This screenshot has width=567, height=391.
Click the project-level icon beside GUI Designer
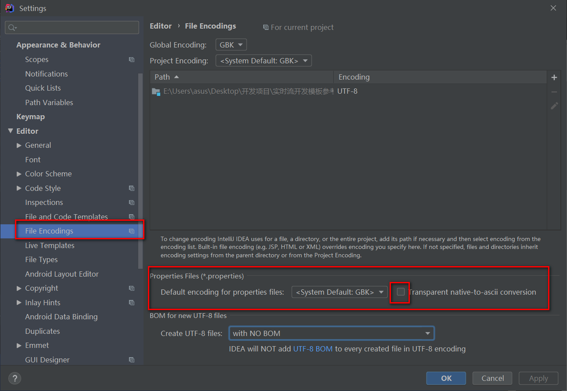(x=131, y=360)
